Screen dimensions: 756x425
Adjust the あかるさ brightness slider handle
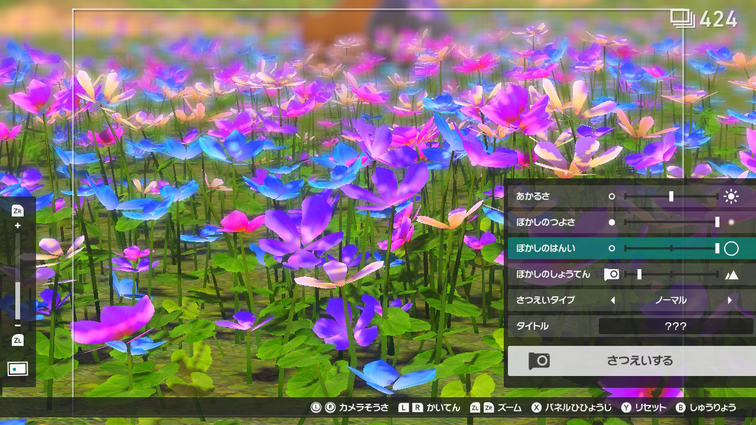pyautogui.click(x=671, y=197)
